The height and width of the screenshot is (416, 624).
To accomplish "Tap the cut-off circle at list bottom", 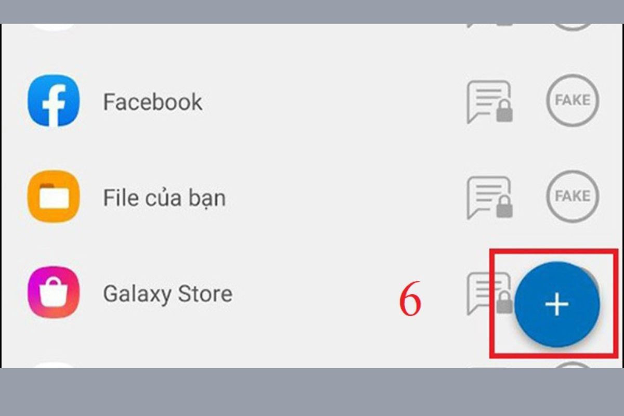I will click(573, 365).
